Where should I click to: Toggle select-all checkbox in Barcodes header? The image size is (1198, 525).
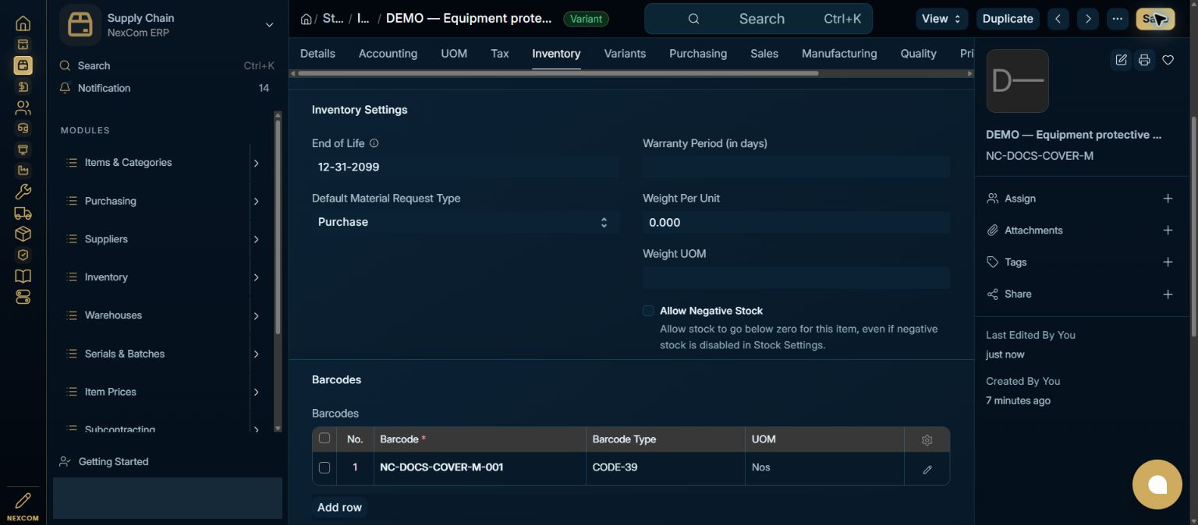pyautogui.click(x=324, y=439)
